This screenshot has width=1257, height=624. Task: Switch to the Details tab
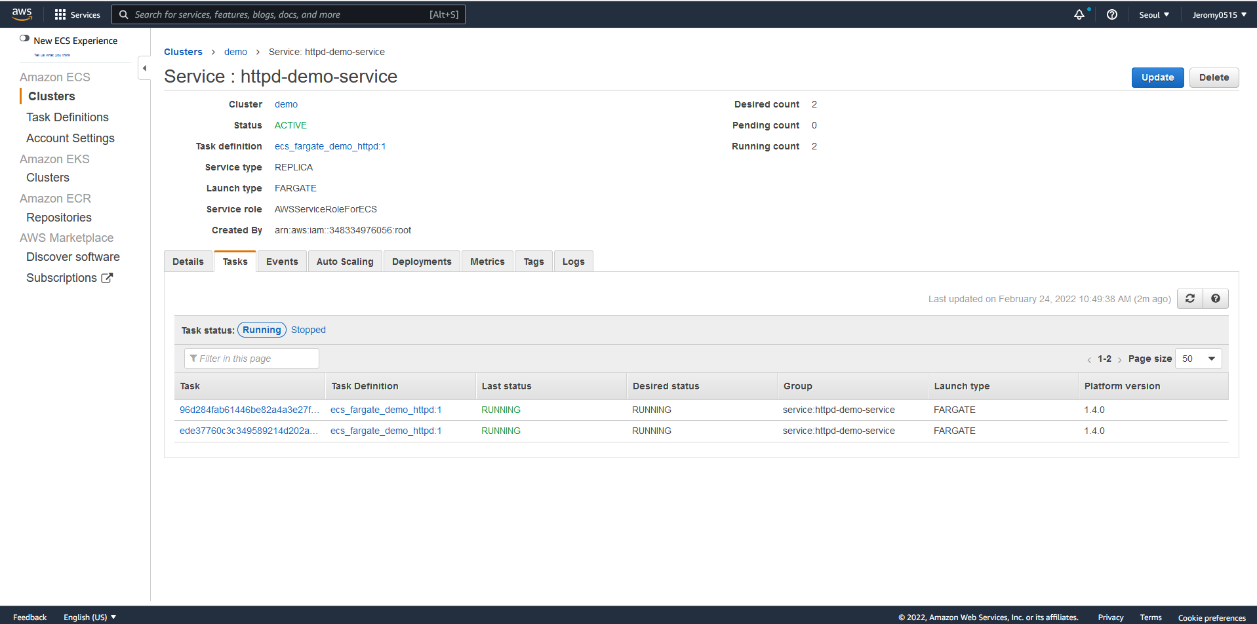pos(188,262)
